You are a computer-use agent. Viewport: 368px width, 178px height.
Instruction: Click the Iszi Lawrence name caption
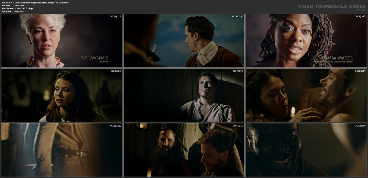click(94, 58)
